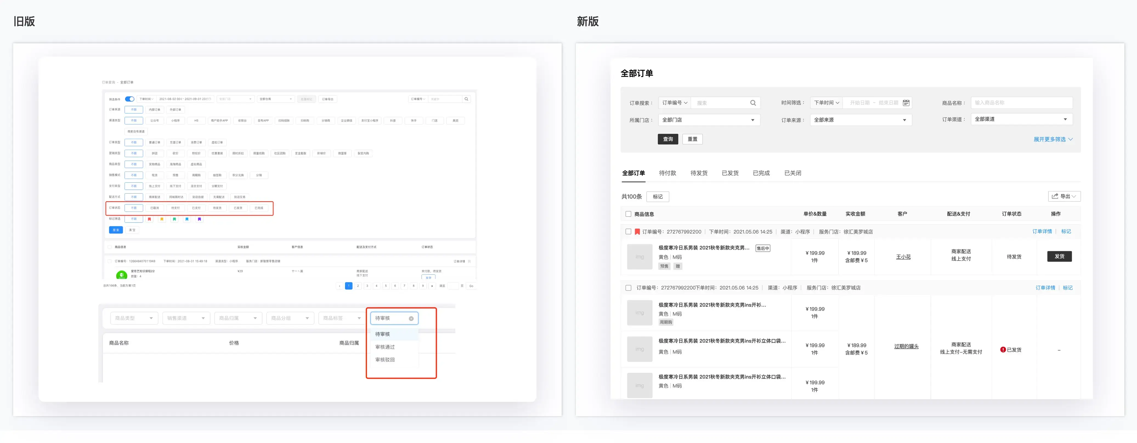
Task: Switch to the 待发货 tab
Action: [x=699, y=173]
